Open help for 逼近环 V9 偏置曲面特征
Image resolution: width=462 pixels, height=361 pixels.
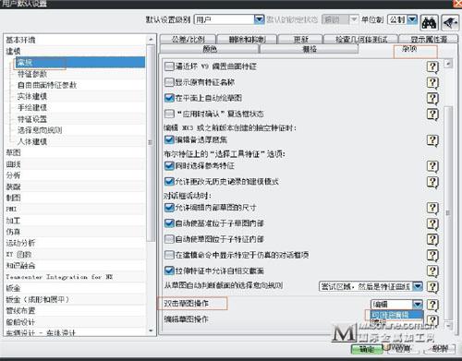pyautogui.click(x=432, y=66)
